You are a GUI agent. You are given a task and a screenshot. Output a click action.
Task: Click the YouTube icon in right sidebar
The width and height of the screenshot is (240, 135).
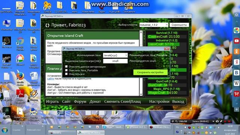click(237, 41)
